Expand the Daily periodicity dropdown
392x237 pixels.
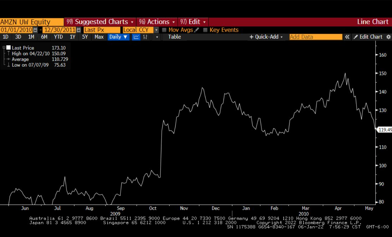coord(118,37)
